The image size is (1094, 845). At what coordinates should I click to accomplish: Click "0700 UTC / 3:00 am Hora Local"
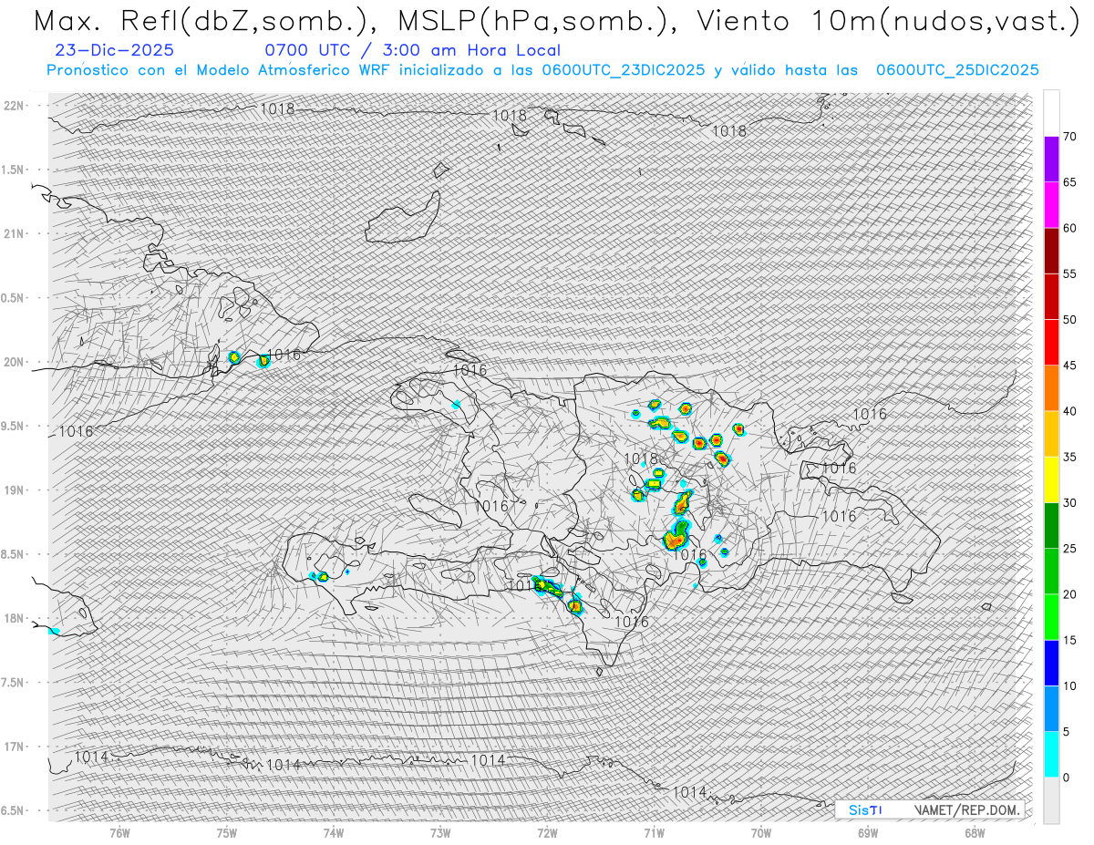[412, 50]
